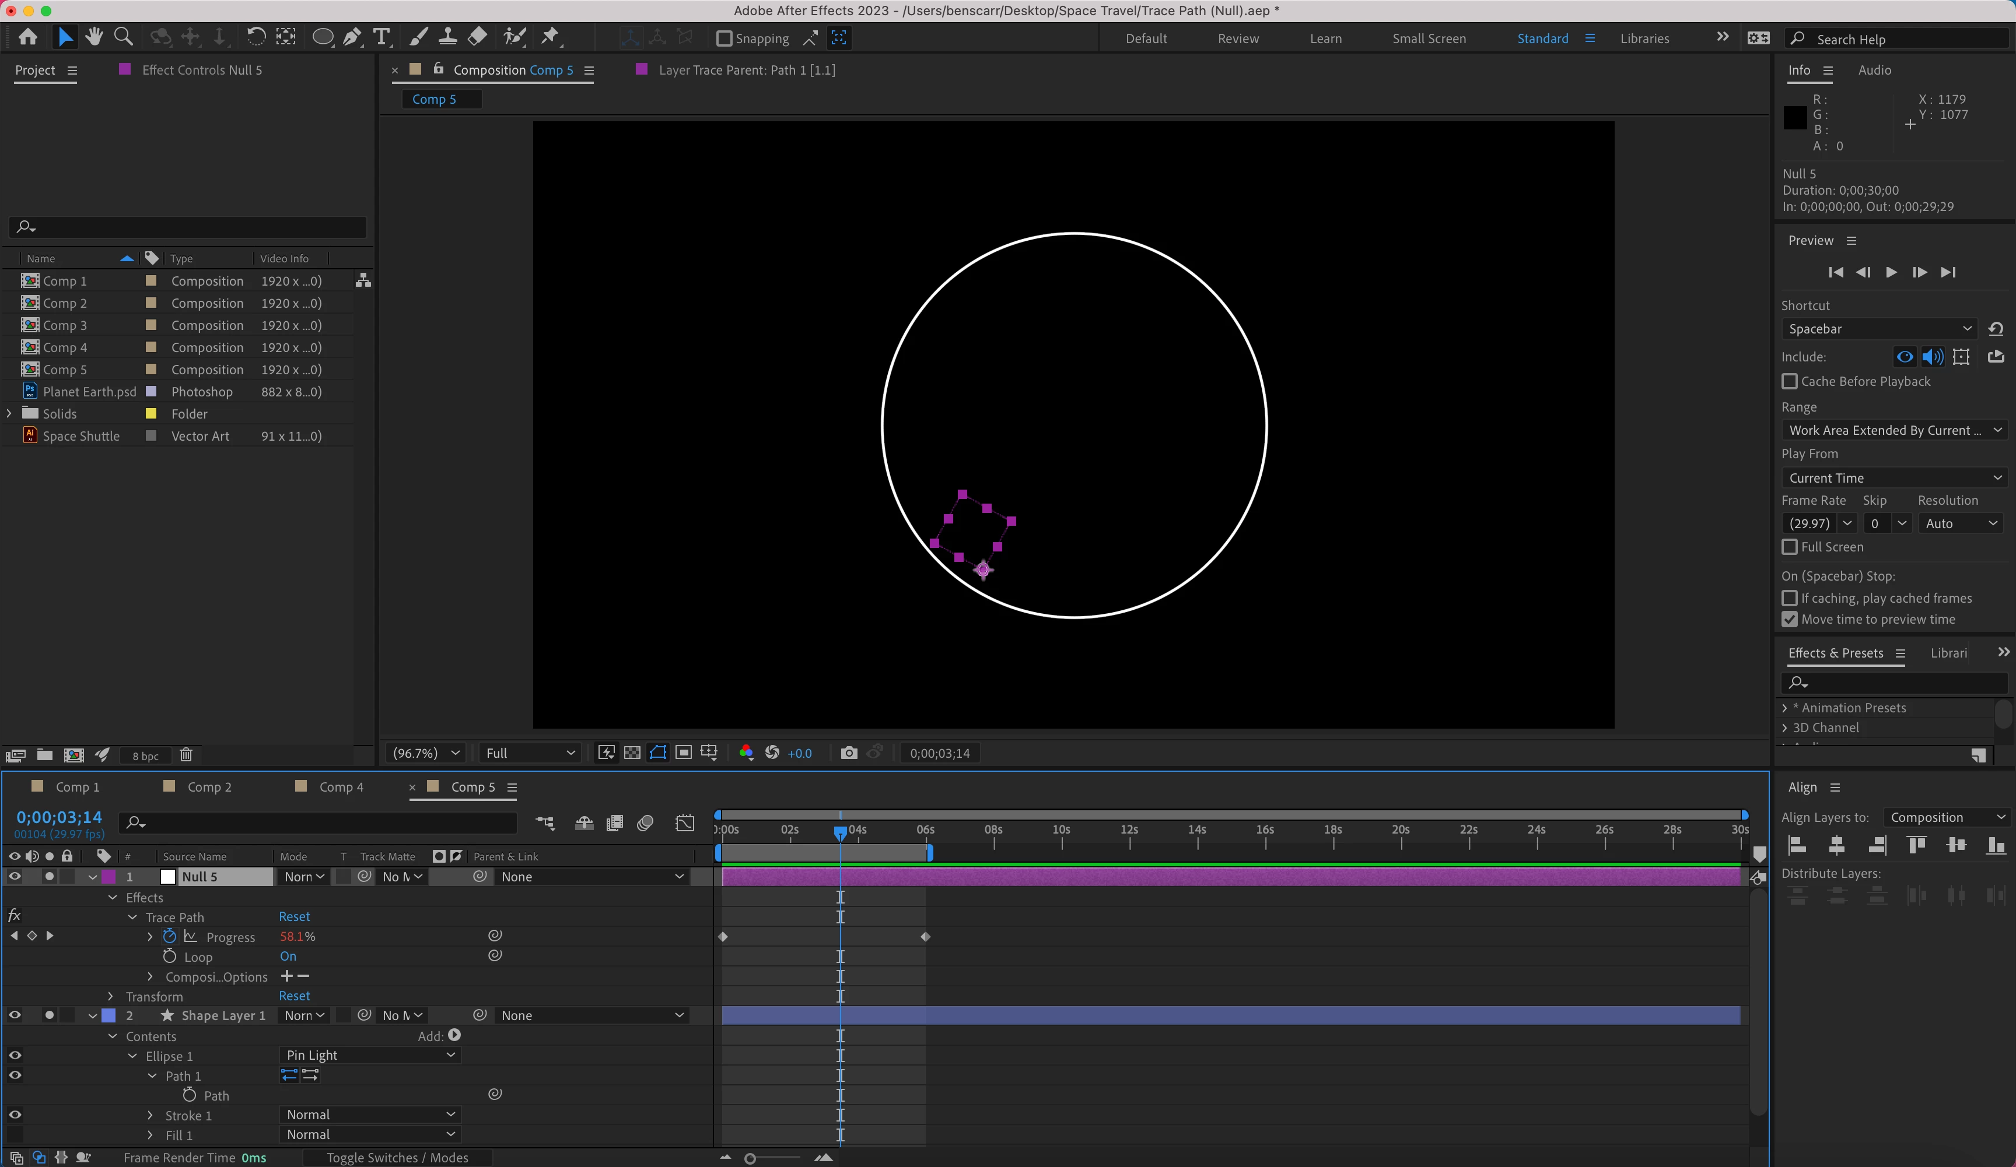Select the Hand tool
The width and height of the screenshot is (2016, 1167).
94,37
